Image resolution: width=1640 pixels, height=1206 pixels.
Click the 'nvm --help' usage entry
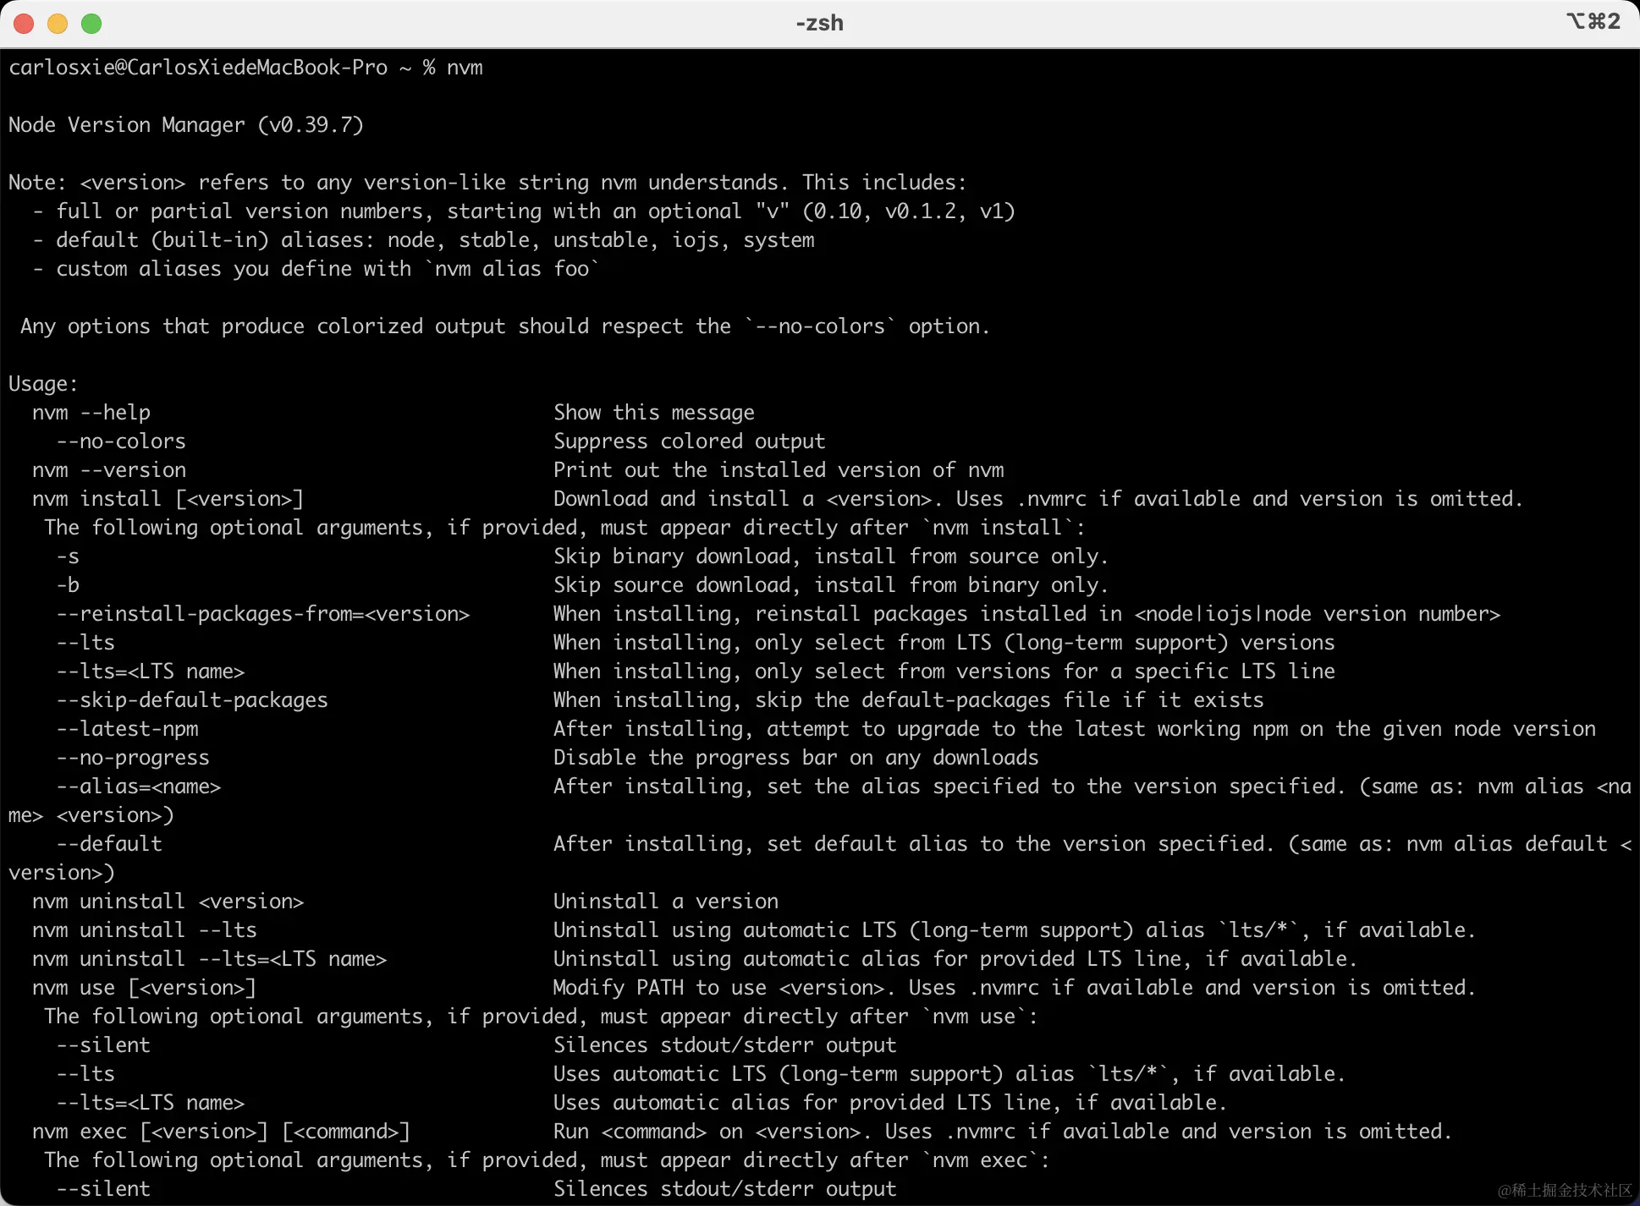(x=91, y=413)
